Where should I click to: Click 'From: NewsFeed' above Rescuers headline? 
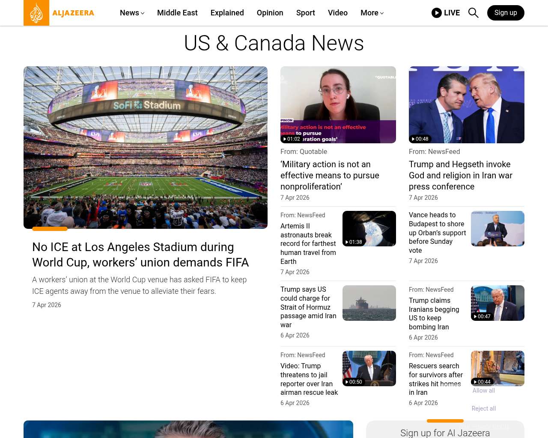(x=431, y=355)
